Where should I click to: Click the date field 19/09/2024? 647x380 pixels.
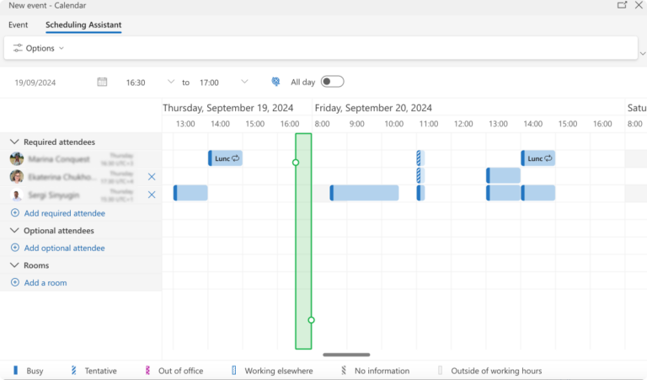click(x=35, y=83)
